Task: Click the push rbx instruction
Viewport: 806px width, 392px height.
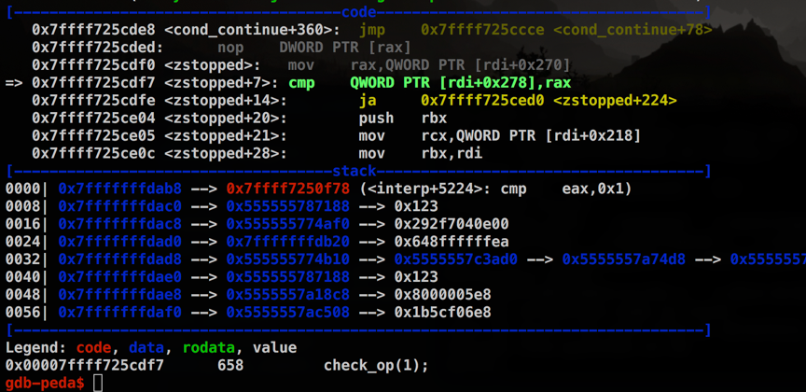Action: (x=403, y=118)
